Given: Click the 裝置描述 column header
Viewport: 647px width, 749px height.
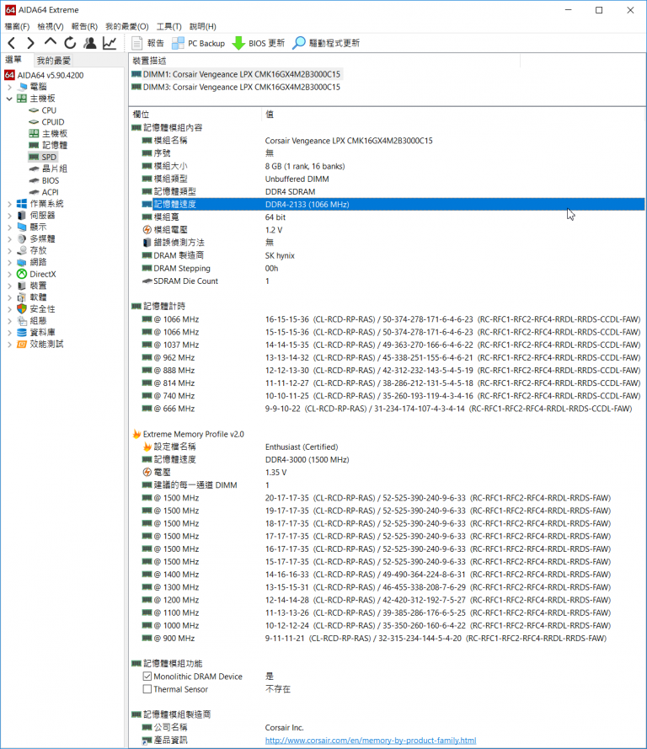Looking at the screenshot, I should [x=324, y=61].
